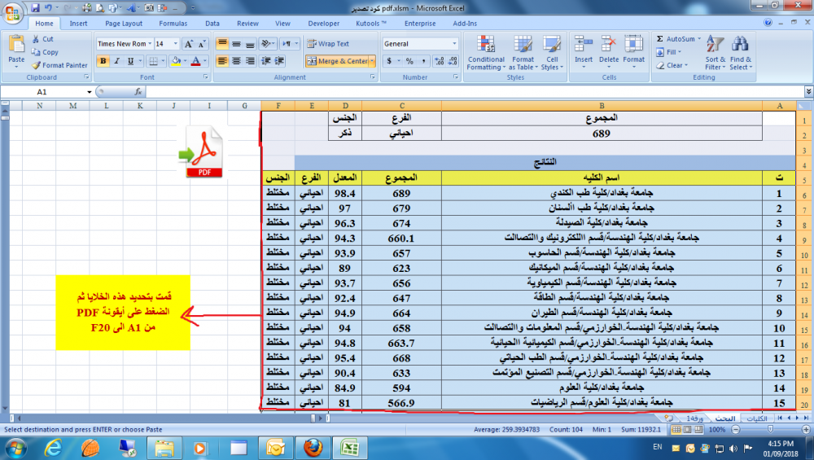Viewport: 814px width, 460px height.
Task: Open Firefox from the taskbar
Action: [x=313, y=448]
